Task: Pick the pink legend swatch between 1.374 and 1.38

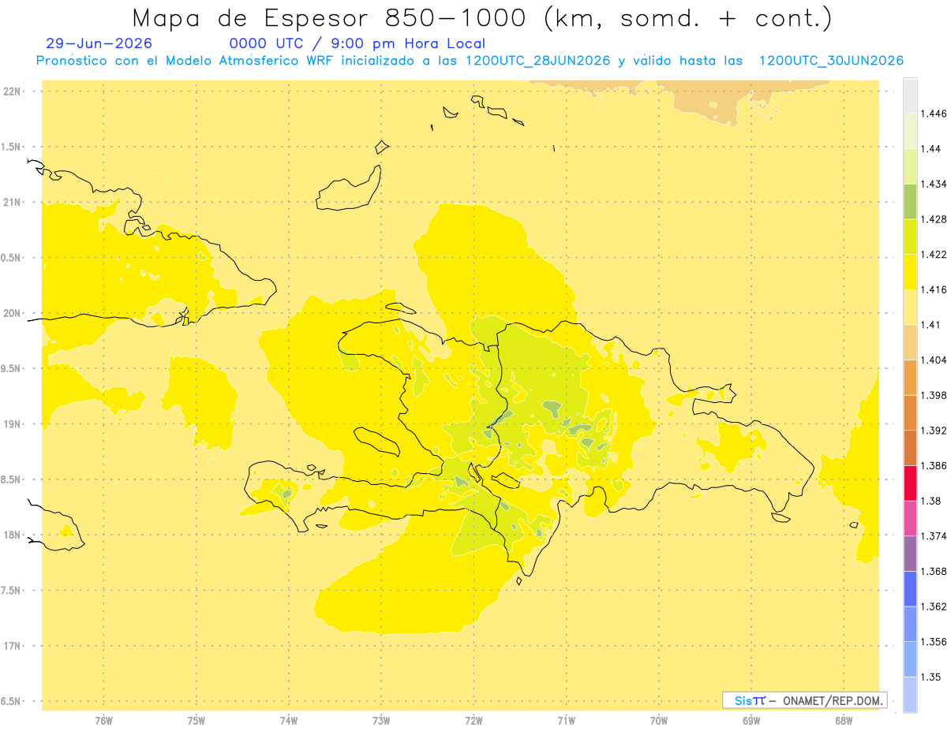Action: pos(910,518)
